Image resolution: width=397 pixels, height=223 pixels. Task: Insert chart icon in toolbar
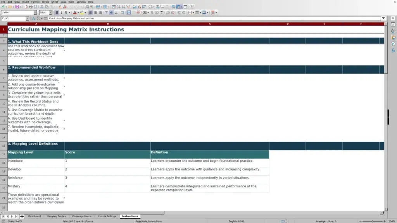139,7
